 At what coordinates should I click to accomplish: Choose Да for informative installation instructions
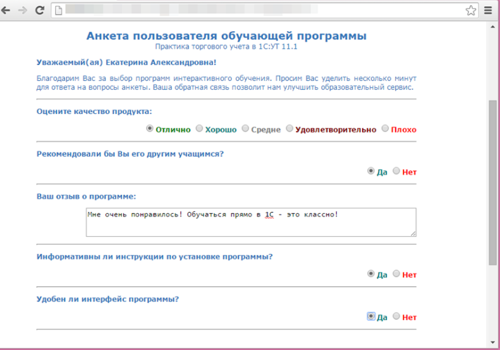point(370,273)
